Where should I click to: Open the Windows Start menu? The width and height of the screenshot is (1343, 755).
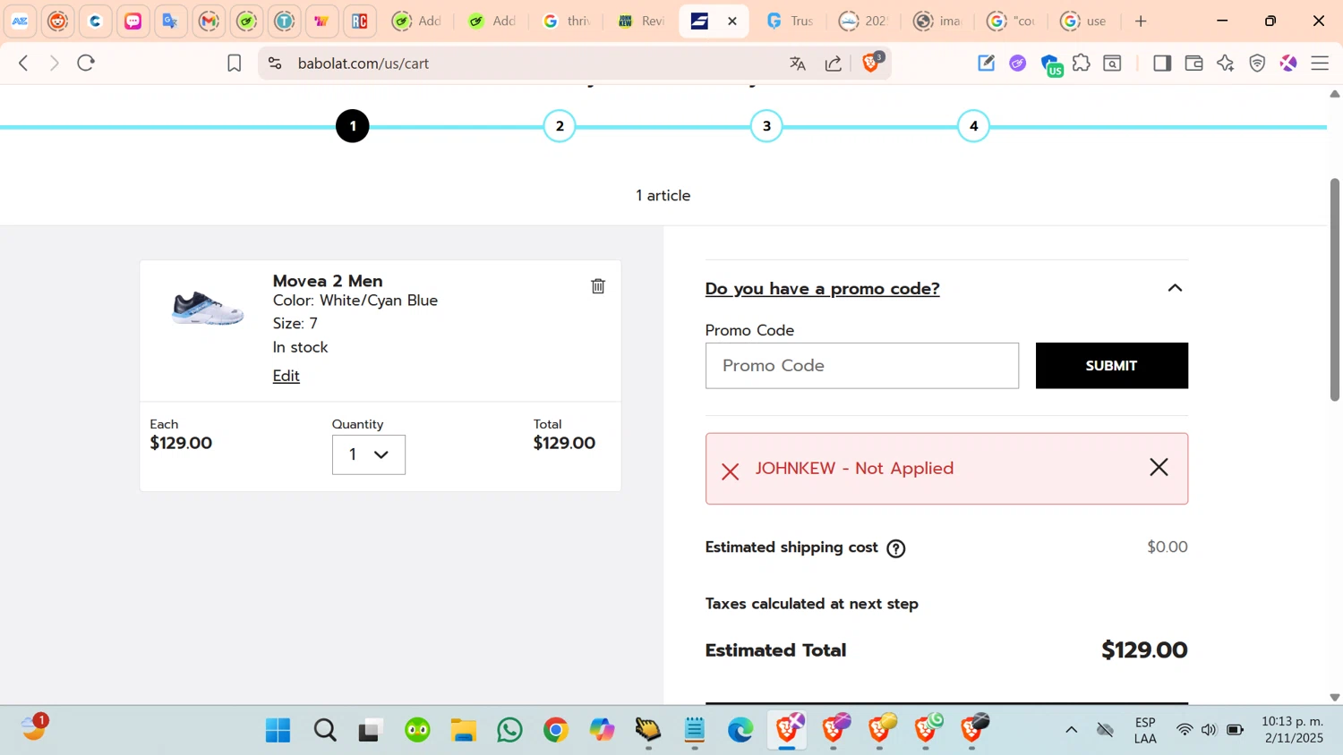pyautogui.click(x=278, y=730)
